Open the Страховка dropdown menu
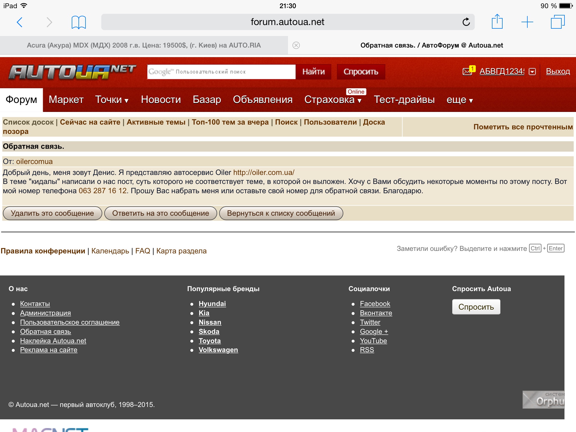This screenshot has height=432, width=576. [333, 100]
